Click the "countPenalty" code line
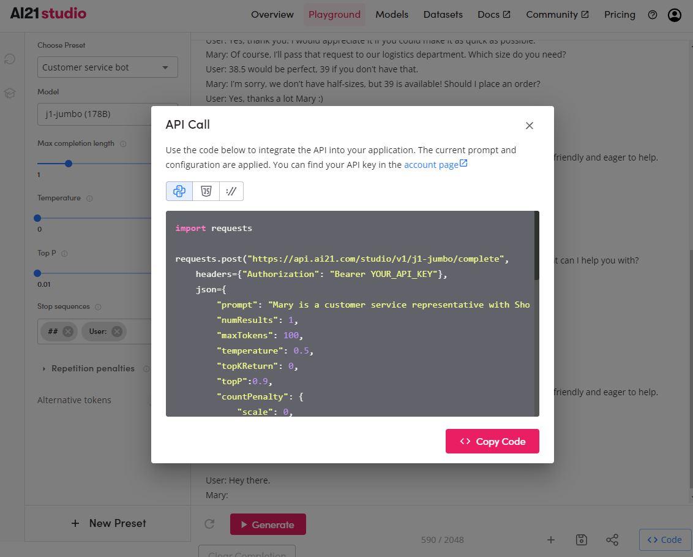693x557 pixels. pyautogui.click(x=260, y=397)
